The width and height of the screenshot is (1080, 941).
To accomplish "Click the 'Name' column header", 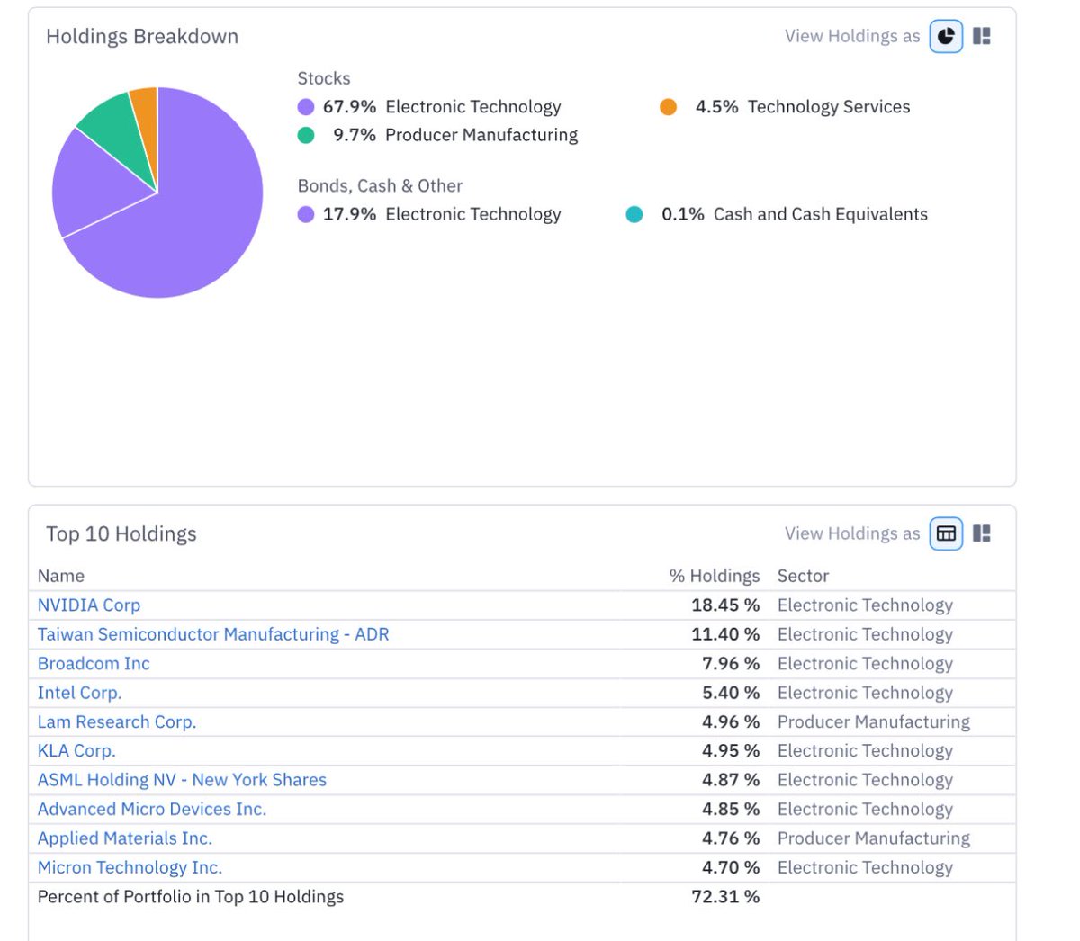I will [x=61, y=576].
